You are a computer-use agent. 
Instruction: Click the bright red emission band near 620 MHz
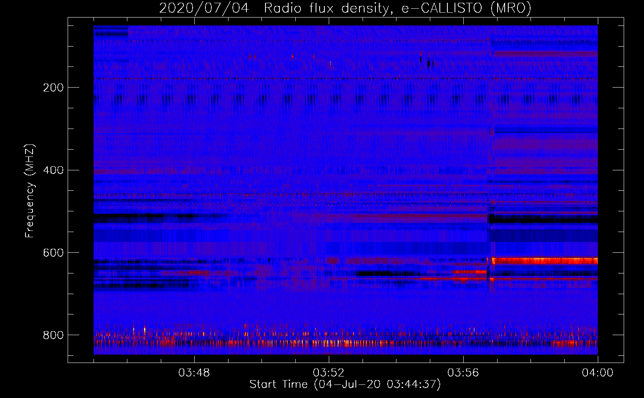[545, 261]
